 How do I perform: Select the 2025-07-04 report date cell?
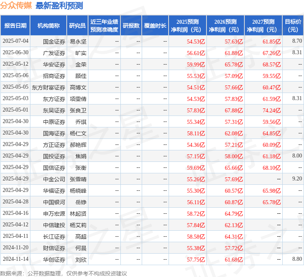[15, 41]
